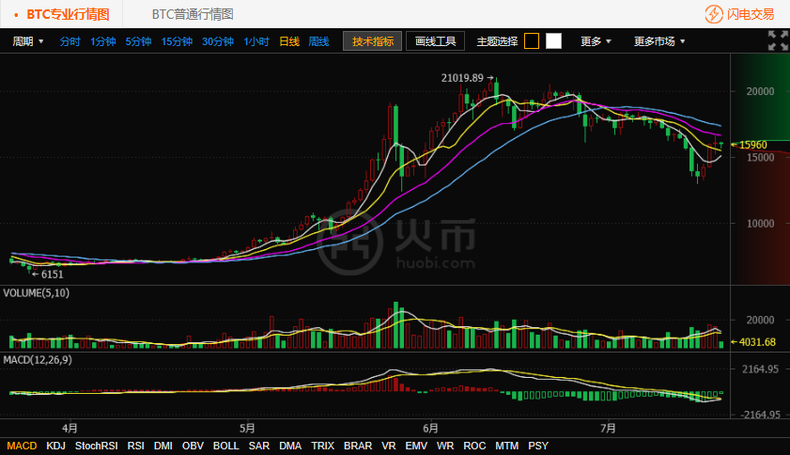Switch to BTC普通行情图 tab
This screenshot has width=790, height=455.
click(193, 14)
